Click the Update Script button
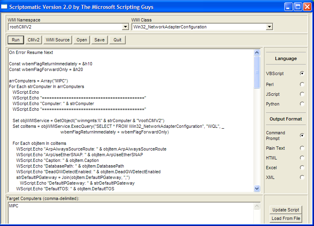The width and height of the screenshot is (314, 226). tap(286, 210)
